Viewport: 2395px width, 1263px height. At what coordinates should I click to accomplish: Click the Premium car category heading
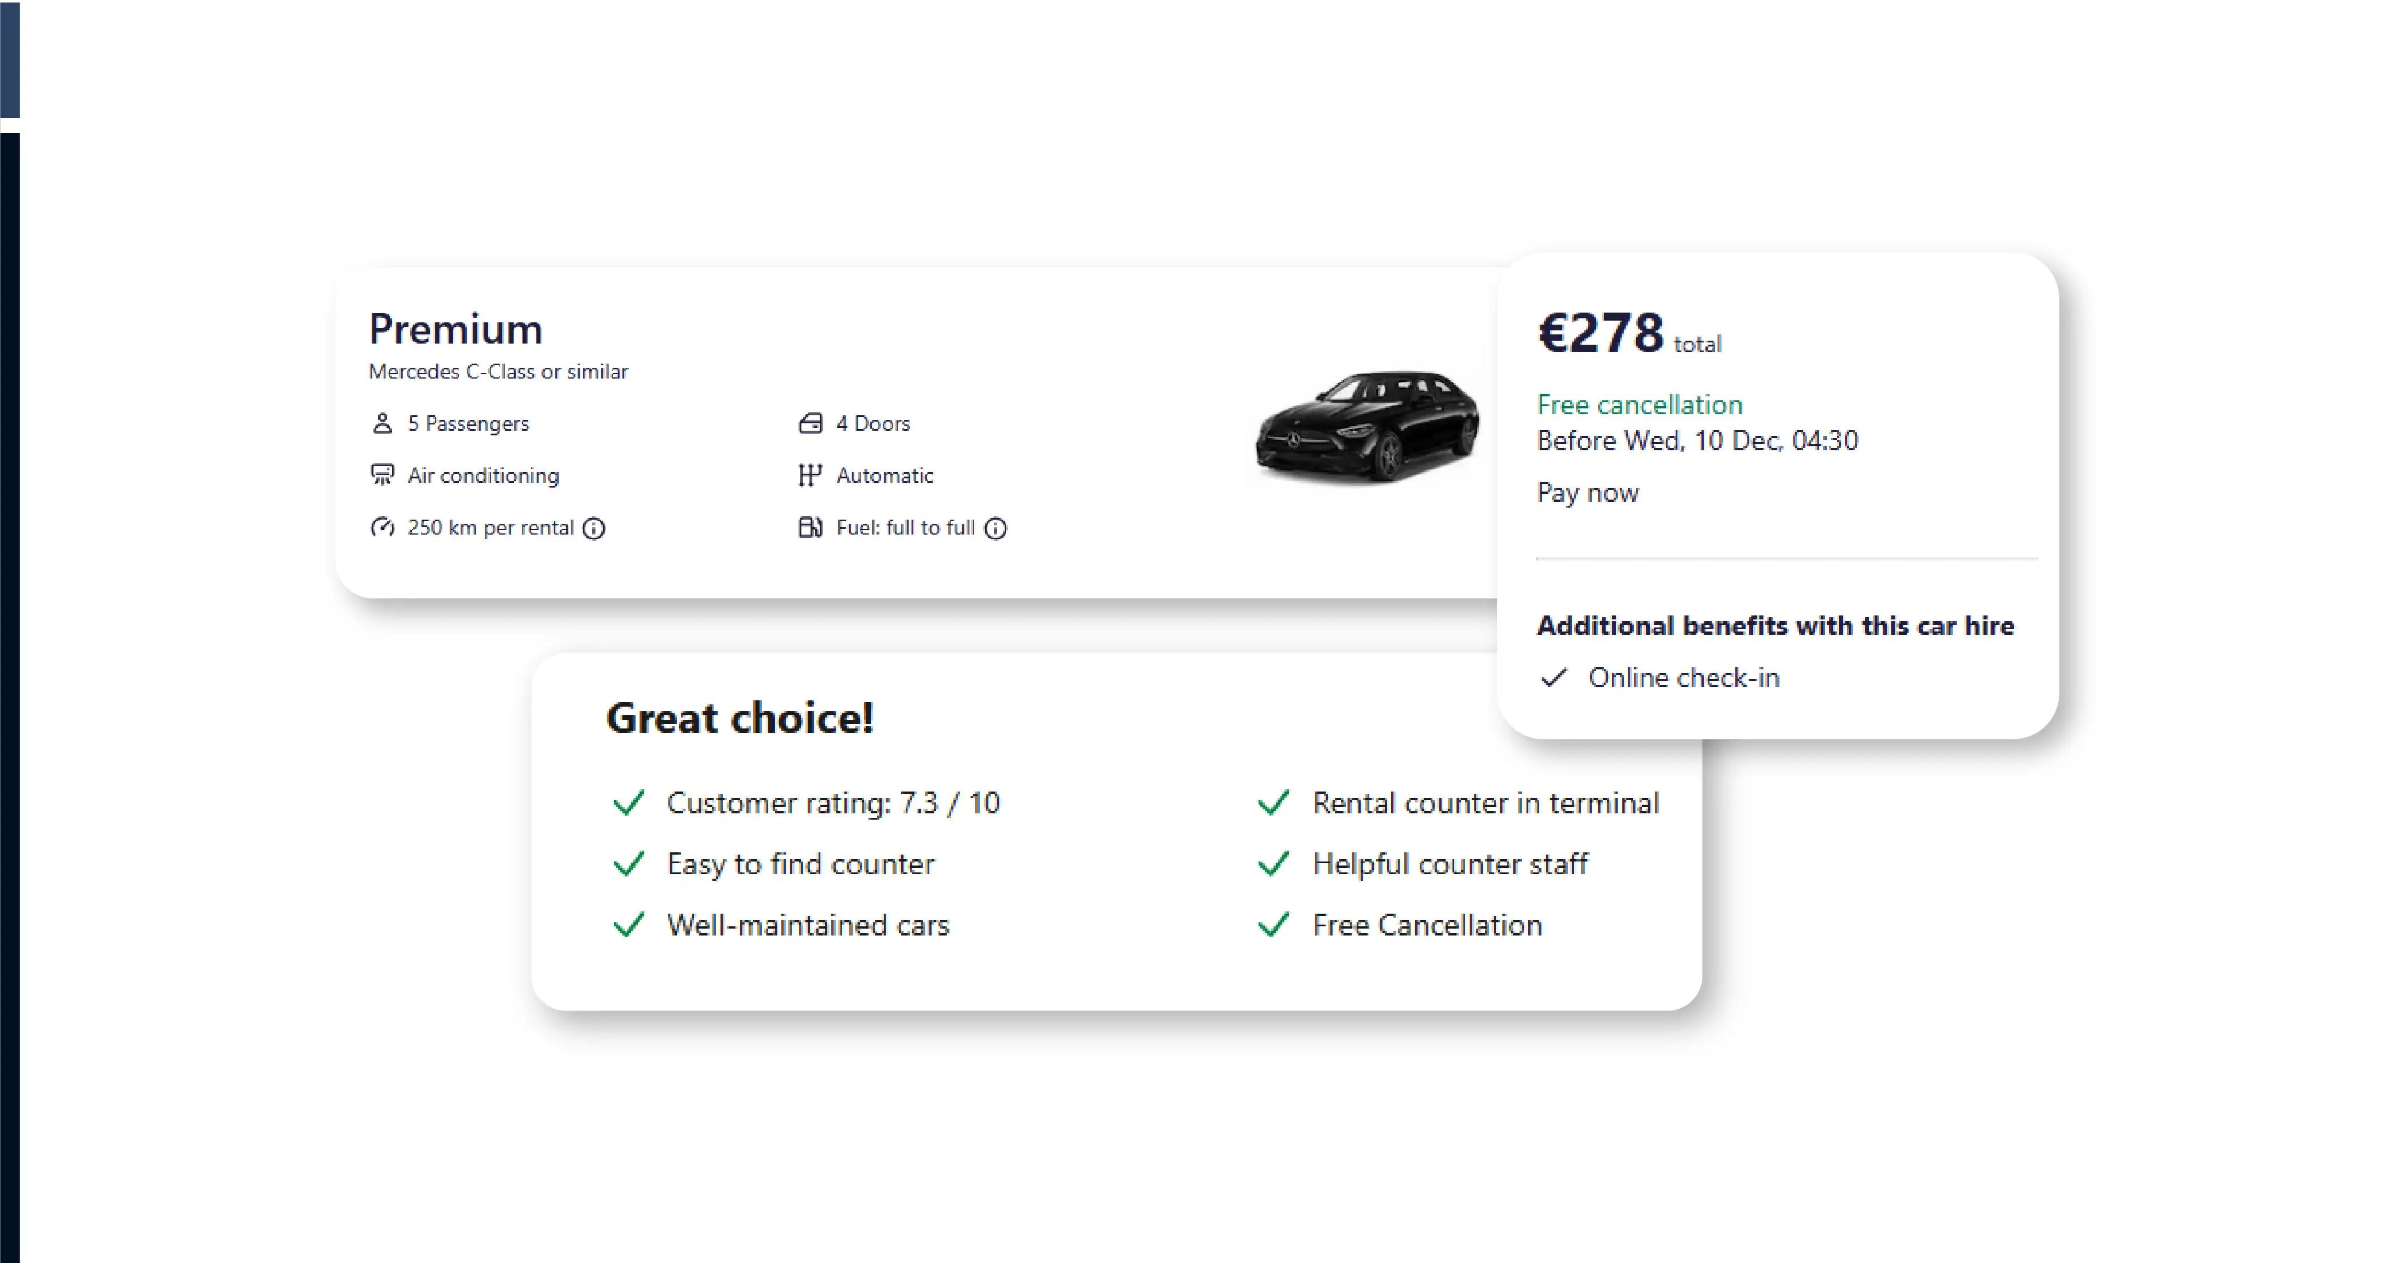[x=455, y=330]
